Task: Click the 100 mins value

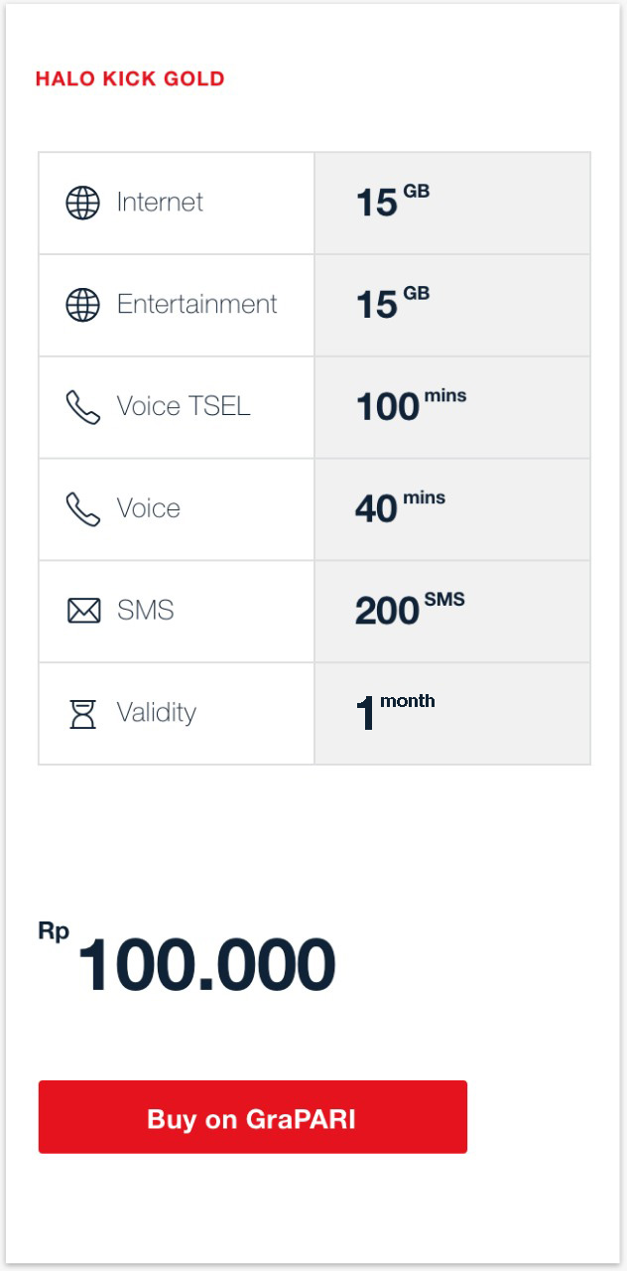Action: click(x=410, y=405)
